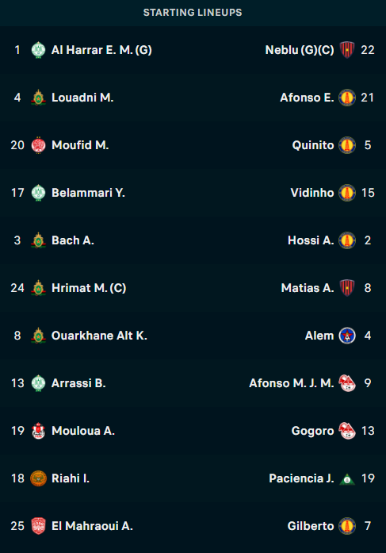The image size is (386, 553).
Task: Click the club badge next to Gogoro
Action: tap(347, 431)
